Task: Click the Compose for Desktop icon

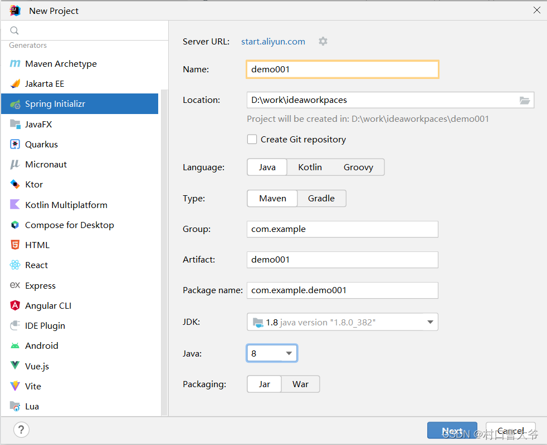Action: [x=15, y=225]
